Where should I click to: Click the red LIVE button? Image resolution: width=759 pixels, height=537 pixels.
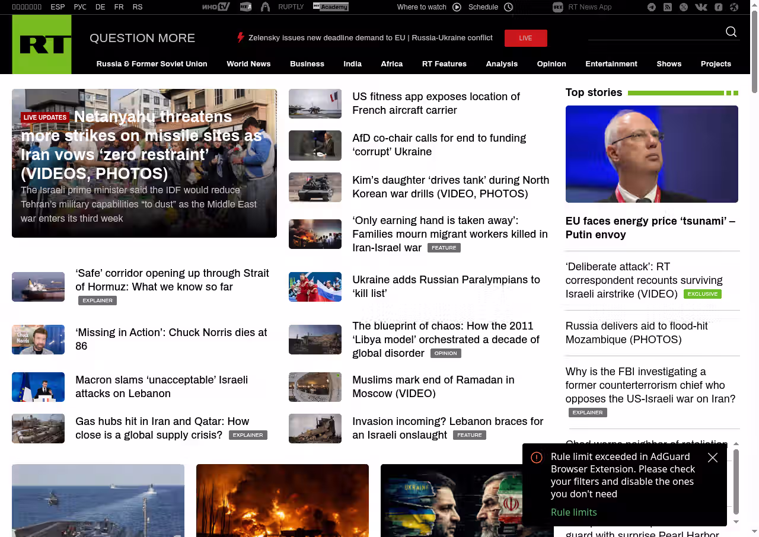pyautogui.click(x=525, y=38)
